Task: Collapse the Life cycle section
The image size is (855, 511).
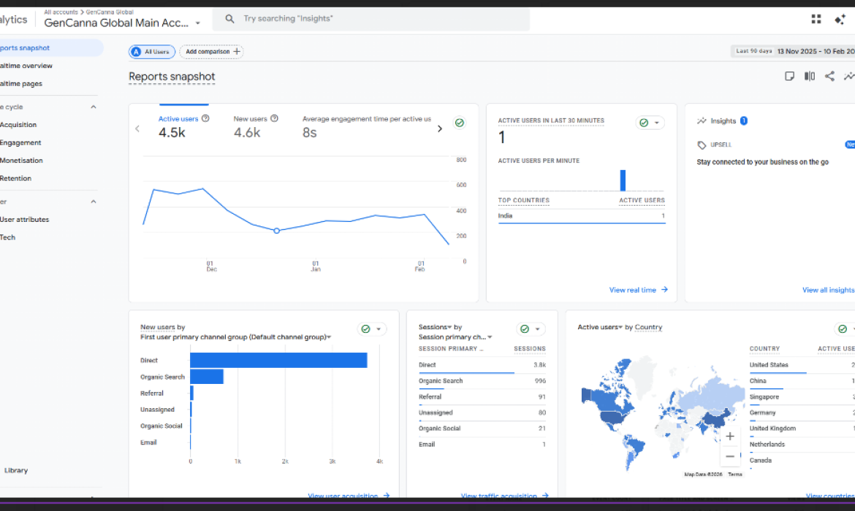Action: 93,107
